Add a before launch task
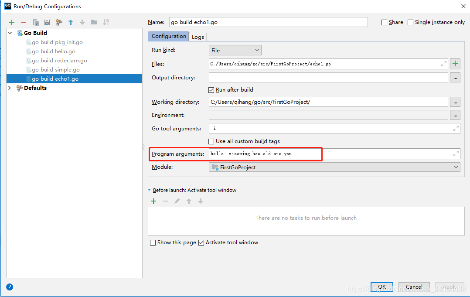This screenshot has height=297, width=470. click(153, 201)
